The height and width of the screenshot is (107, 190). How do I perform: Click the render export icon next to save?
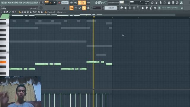coord(173,3)
